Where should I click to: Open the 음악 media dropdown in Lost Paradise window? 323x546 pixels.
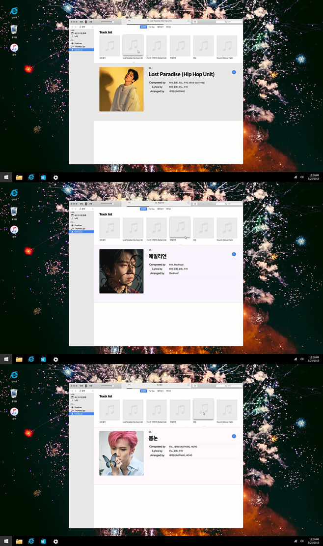(83, 27)
